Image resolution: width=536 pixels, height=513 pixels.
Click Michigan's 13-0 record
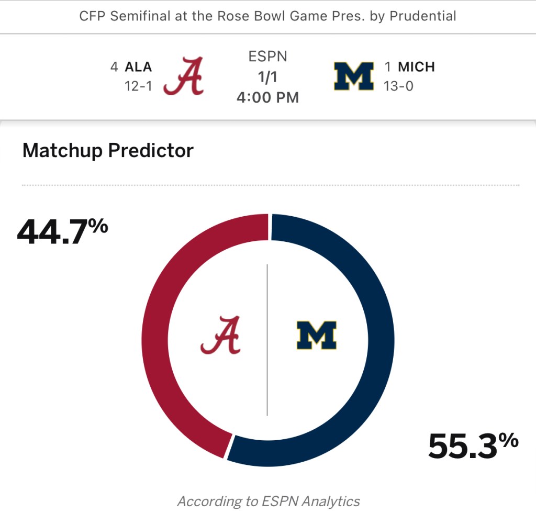(x=398, y=86)
